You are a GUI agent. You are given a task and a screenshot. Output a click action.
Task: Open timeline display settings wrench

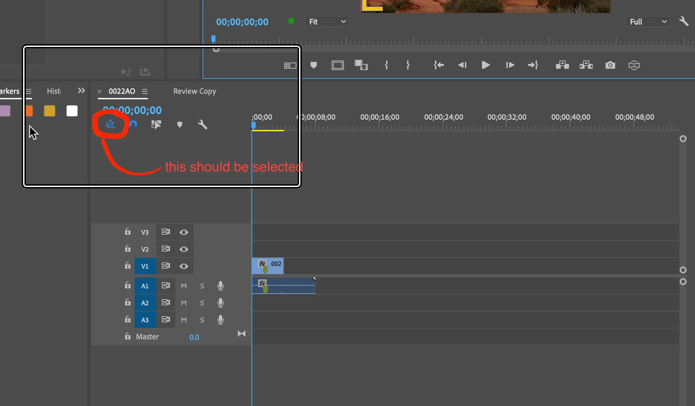(203, 125)
